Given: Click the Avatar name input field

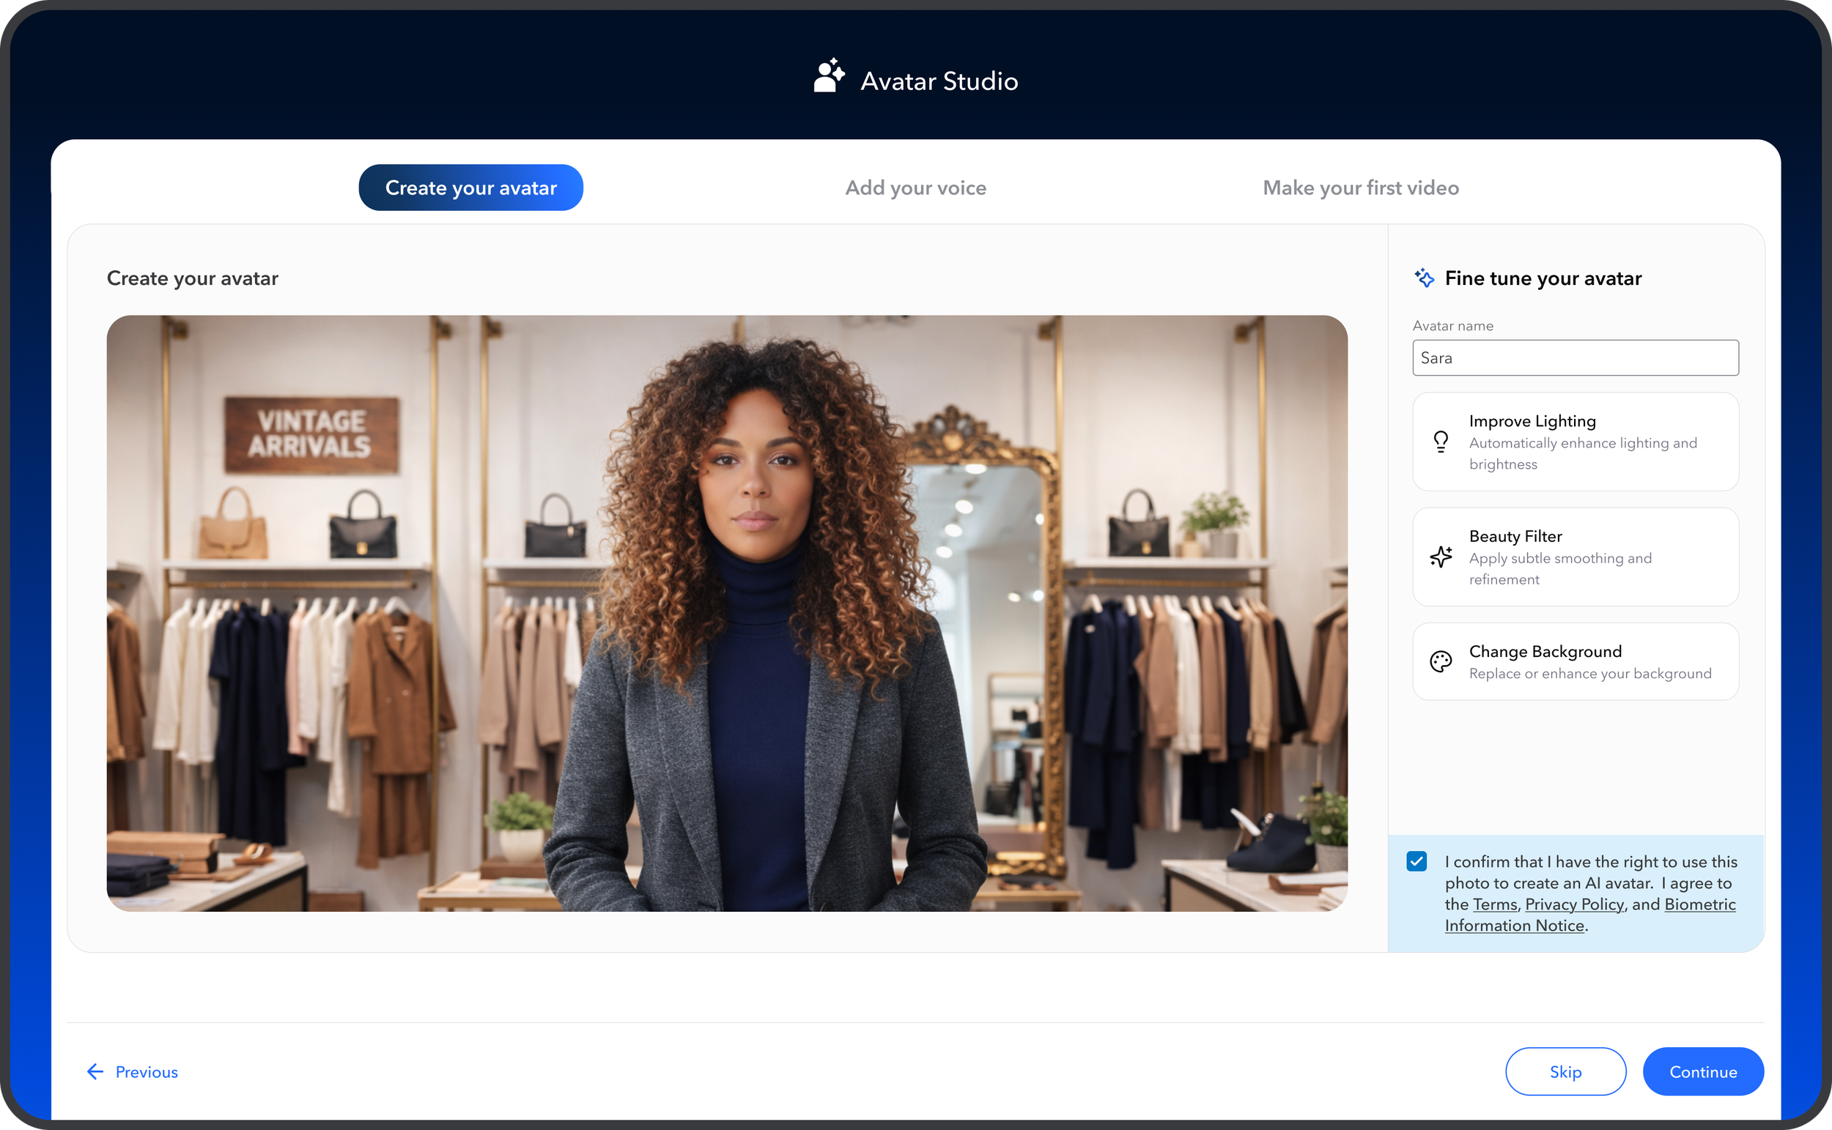Looking at the screenshot, I should [x=1575, y=358].
